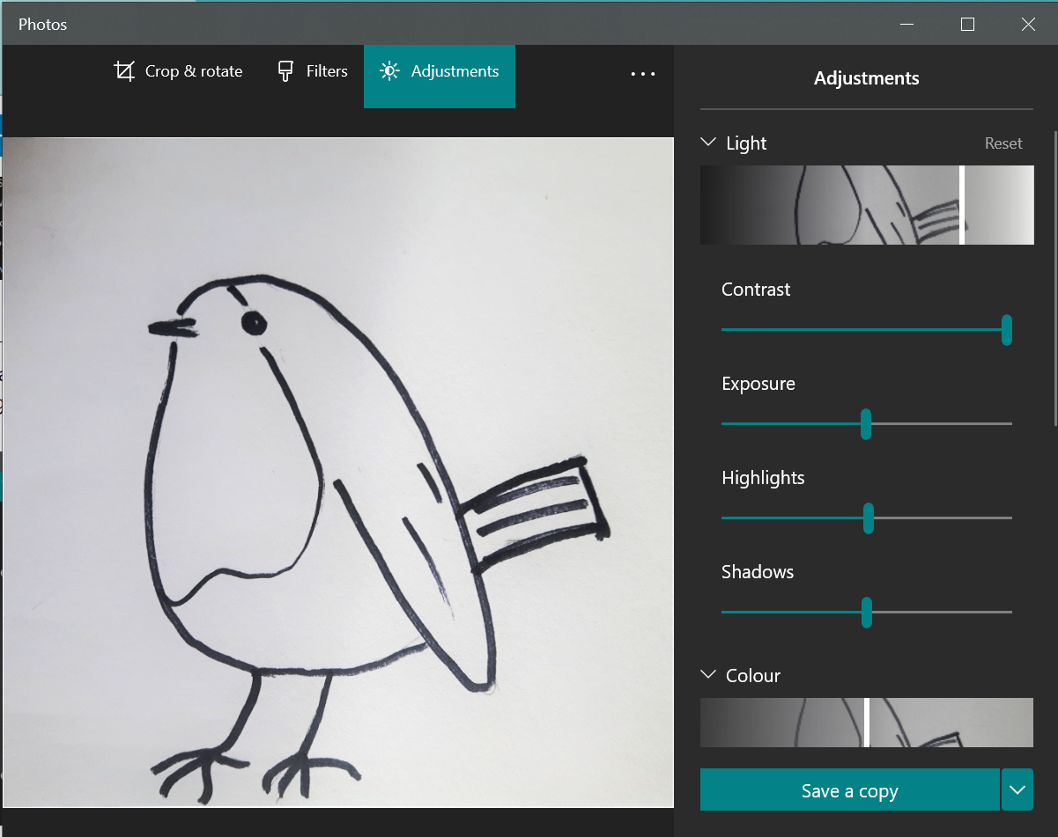1058x837 pixels.
Task: Open the save options dropdown arrow
Action: pyautogui.click(x=1017, y=790)
